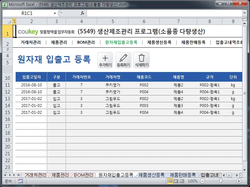Click 2016-08-10 date cell in row 11
The width and height of the screenshot is (250, 187).
[32, 85]
